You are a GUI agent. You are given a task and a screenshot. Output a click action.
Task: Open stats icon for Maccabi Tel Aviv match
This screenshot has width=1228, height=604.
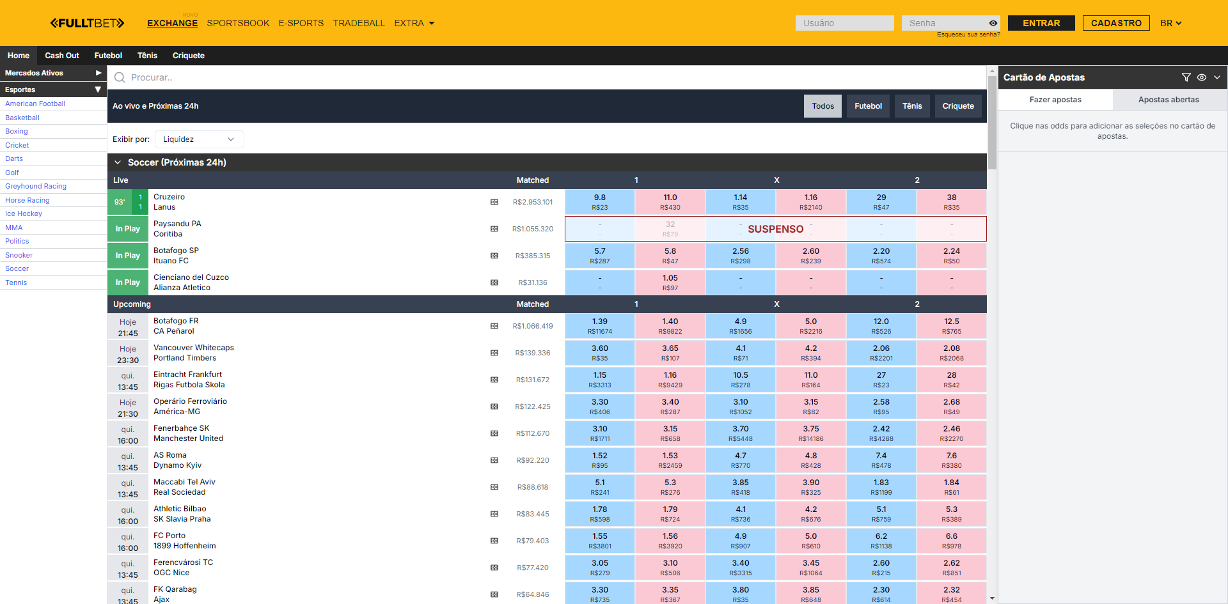(x=494, y=487)
